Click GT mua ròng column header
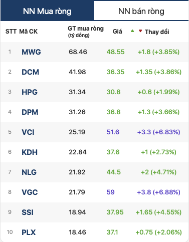Viewport: 189px width, 242px height. pos(86,32)
